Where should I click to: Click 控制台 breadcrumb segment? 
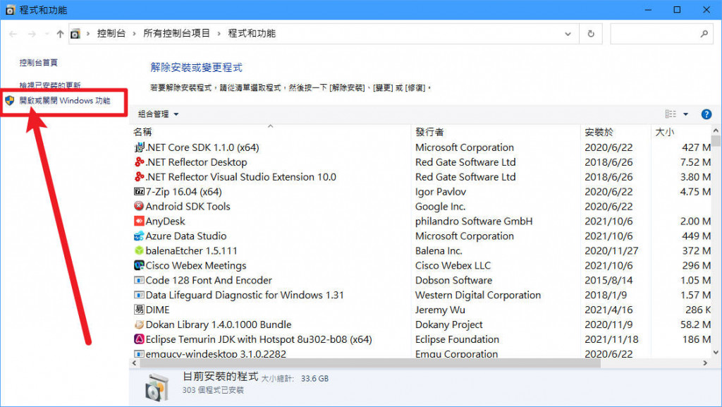point(111,34)
